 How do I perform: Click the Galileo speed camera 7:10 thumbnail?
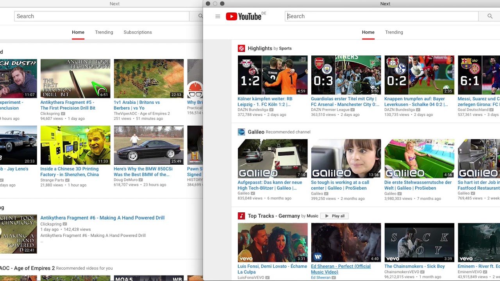(273, 158)
